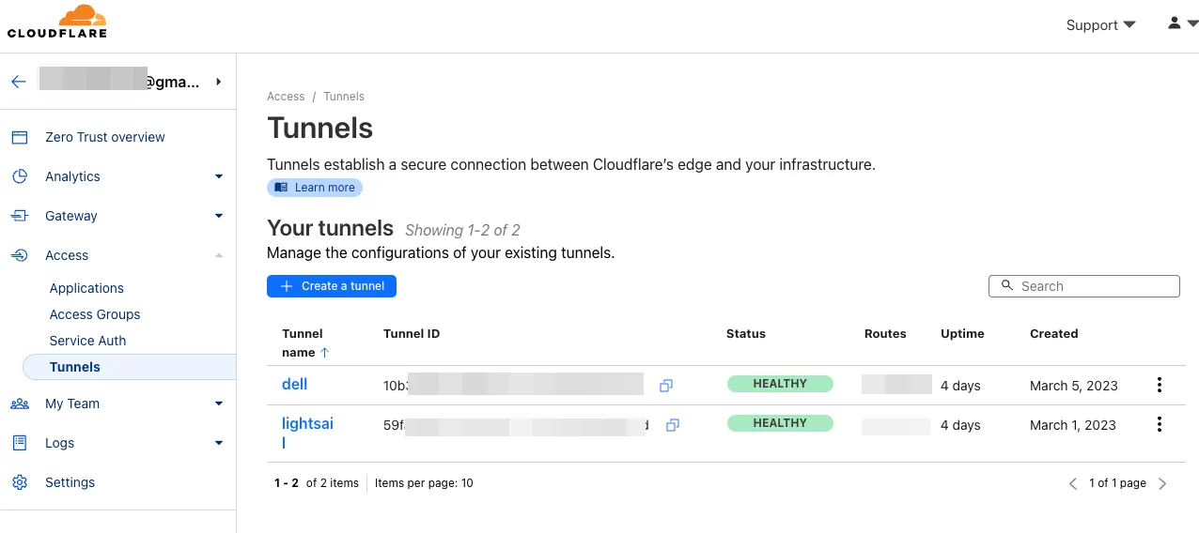Copy the dell tunnel ID
This screenshot has width=1199, height=533.
(666, 386)
